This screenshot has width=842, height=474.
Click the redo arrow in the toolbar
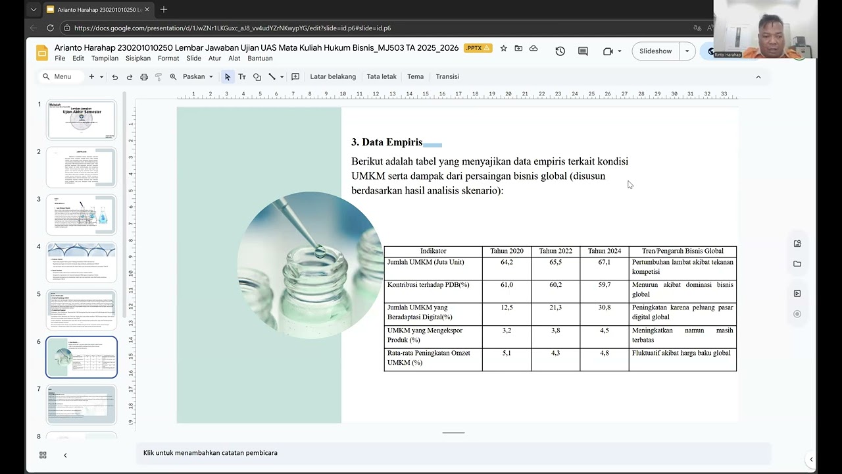tap(130, 77)
